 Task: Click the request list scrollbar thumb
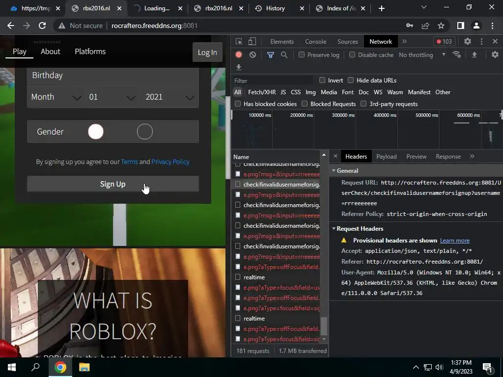point(324,326)
